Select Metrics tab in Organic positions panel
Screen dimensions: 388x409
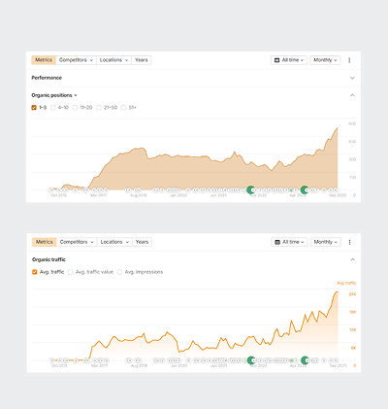[x=44, y=60]
